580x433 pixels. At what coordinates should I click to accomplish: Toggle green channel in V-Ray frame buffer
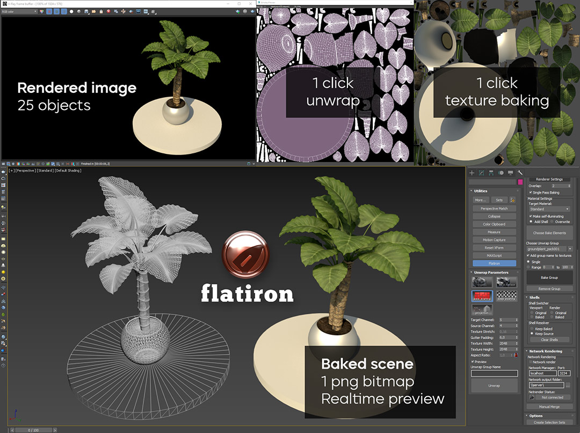tap(56, 11)
